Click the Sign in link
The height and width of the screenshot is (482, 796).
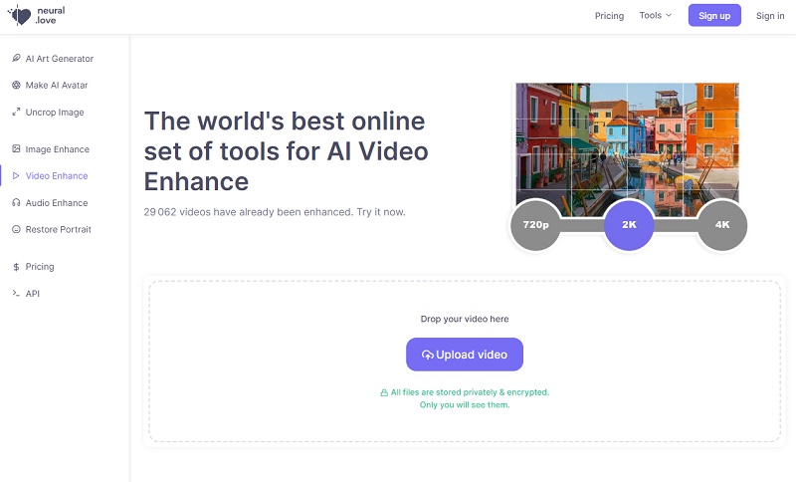point(770,16)
